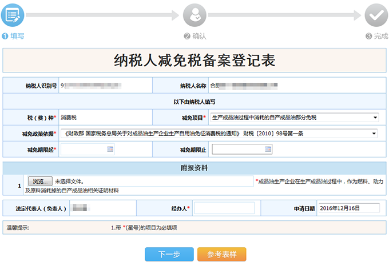Click into the 经办人 text field
This screenshot has width=389, height=262.
tap(224, 209)
